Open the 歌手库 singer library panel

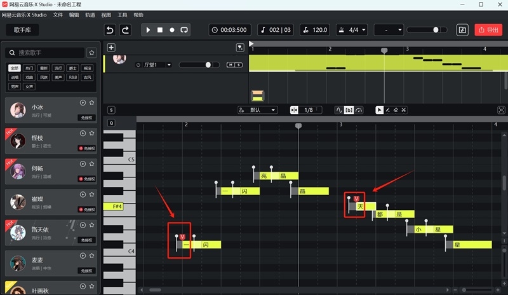click(22, 30)
